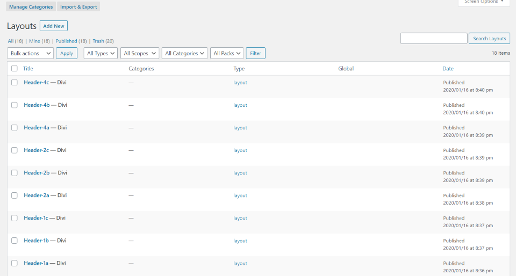516x276 pixels.
Task: Check the Header-2c row checkbox
Action: [x=15, y=150]
